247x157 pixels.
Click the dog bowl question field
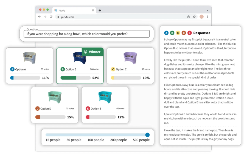87,34
